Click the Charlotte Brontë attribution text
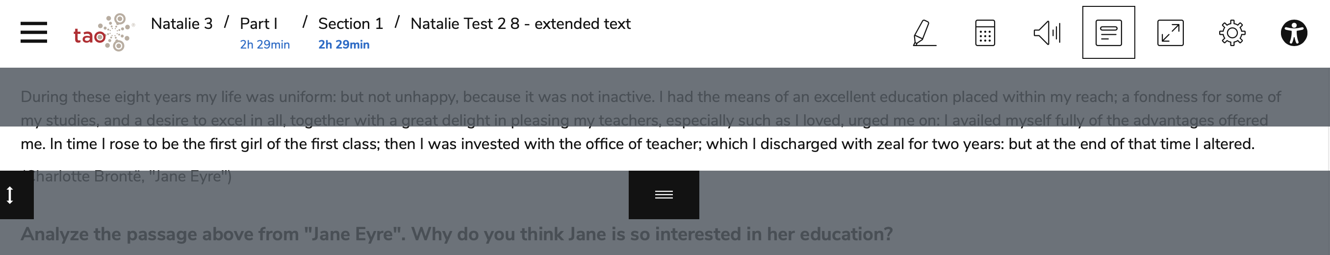Image resolution: width=1330 pixels, height=255 pixels. point(129,177)
